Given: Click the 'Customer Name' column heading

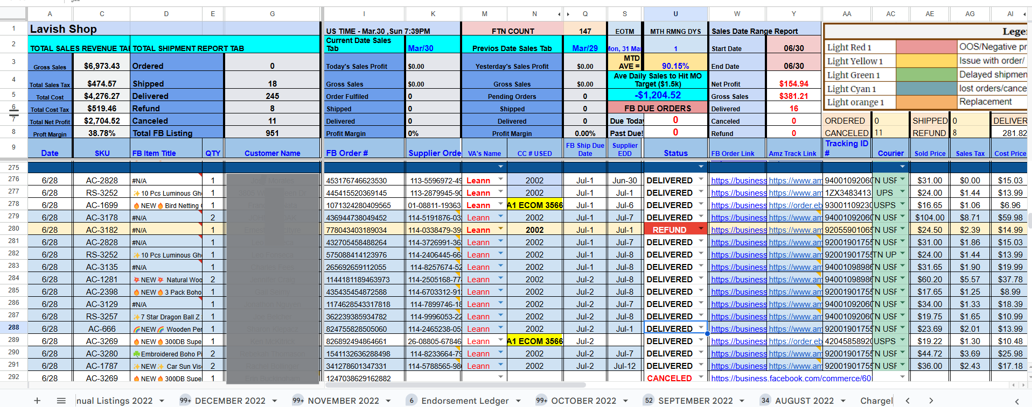Looking at the screenshot, I should tap(273, 153).
